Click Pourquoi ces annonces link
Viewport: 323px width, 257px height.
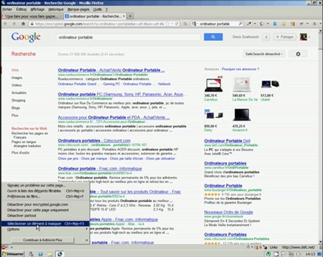tap(240, 69)
